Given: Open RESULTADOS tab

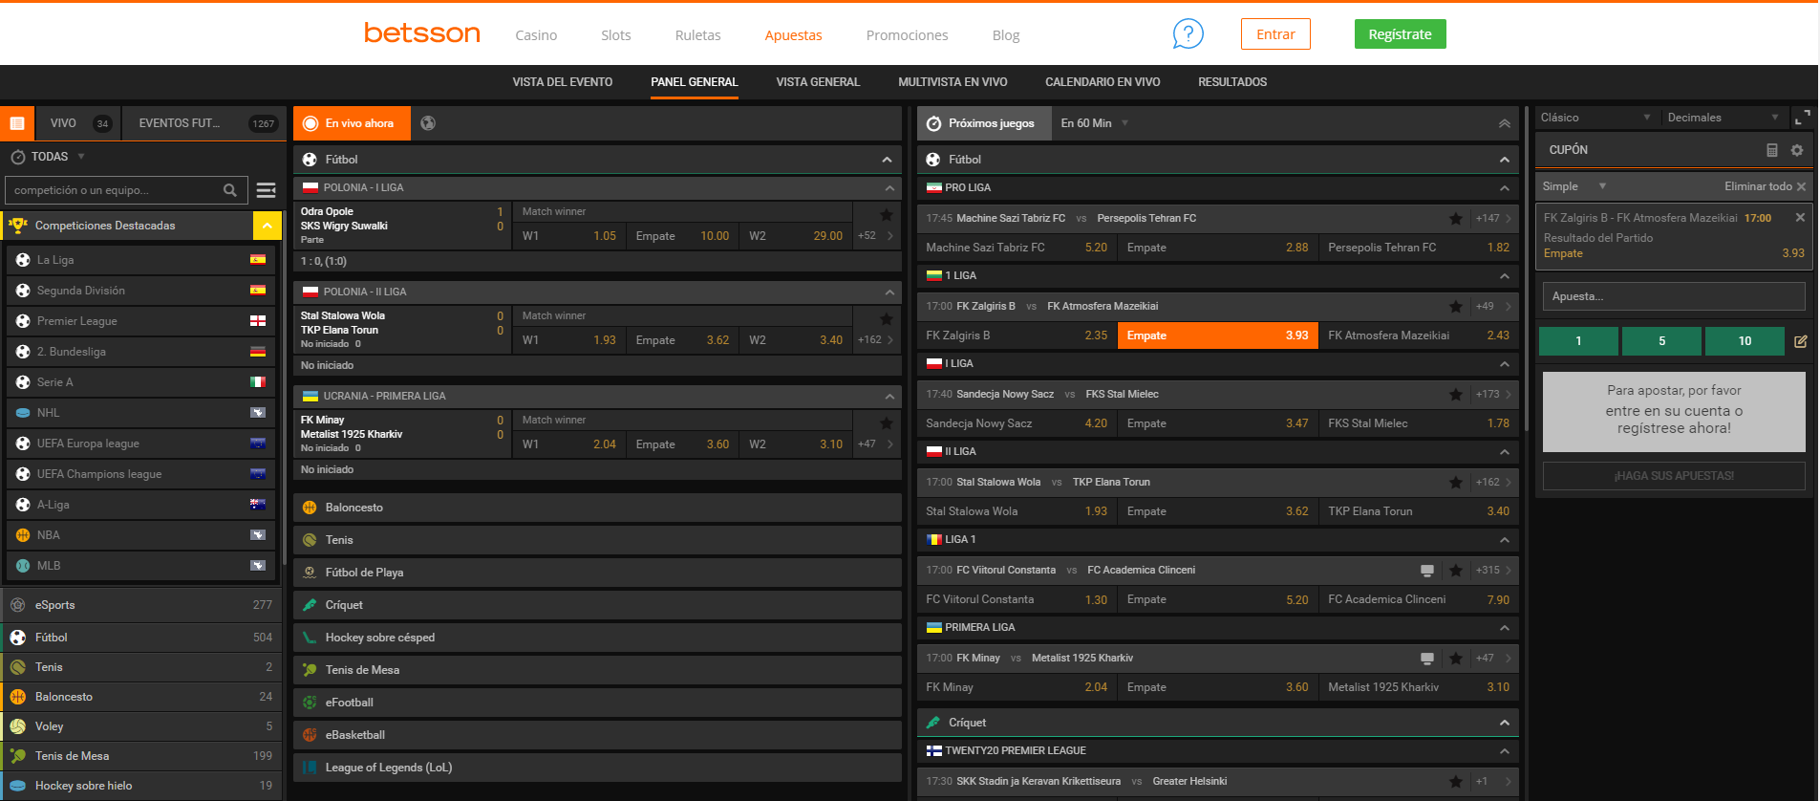Looking at the screenshot, I should click(1232, 82).
